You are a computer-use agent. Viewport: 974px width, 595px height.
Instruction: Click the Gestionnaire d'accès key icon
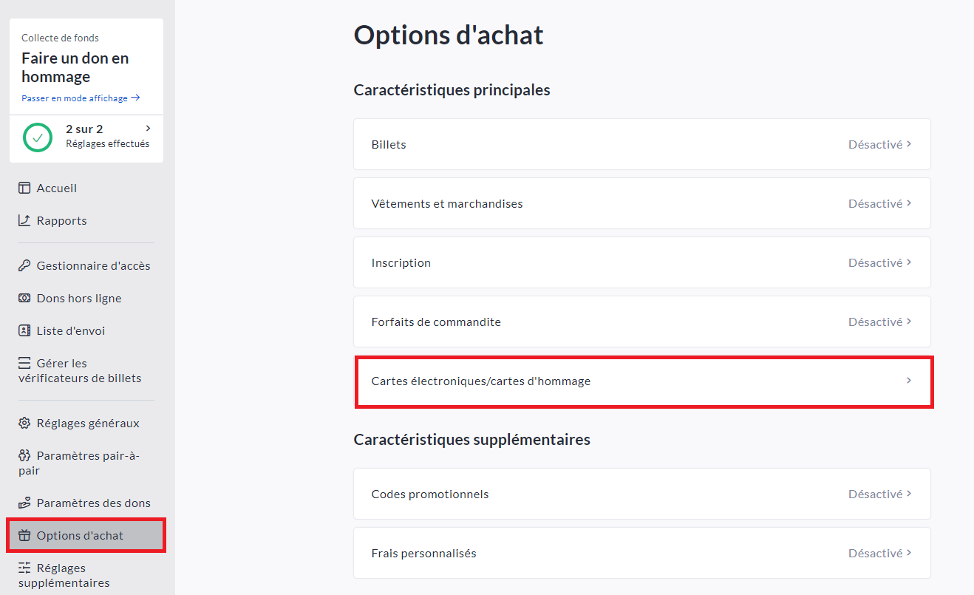coord(24,266)
